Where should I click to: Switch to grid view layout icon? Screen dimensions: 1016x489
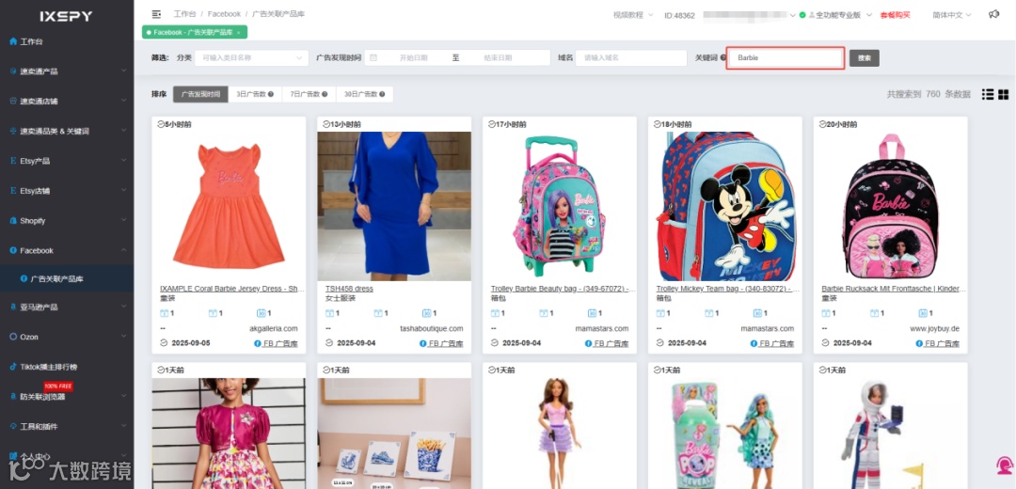pyautogui.click(x=1003, y=95)
